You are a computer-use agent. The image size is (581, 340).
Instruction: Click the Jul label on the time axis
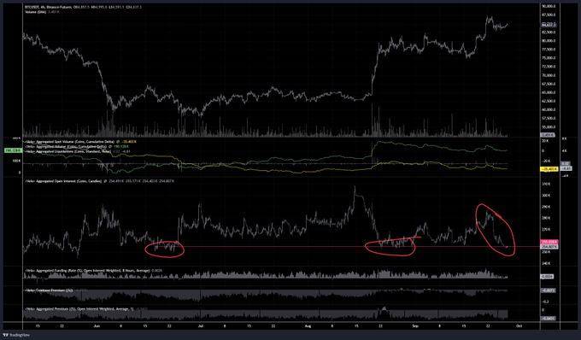click(x=201, y=326)
